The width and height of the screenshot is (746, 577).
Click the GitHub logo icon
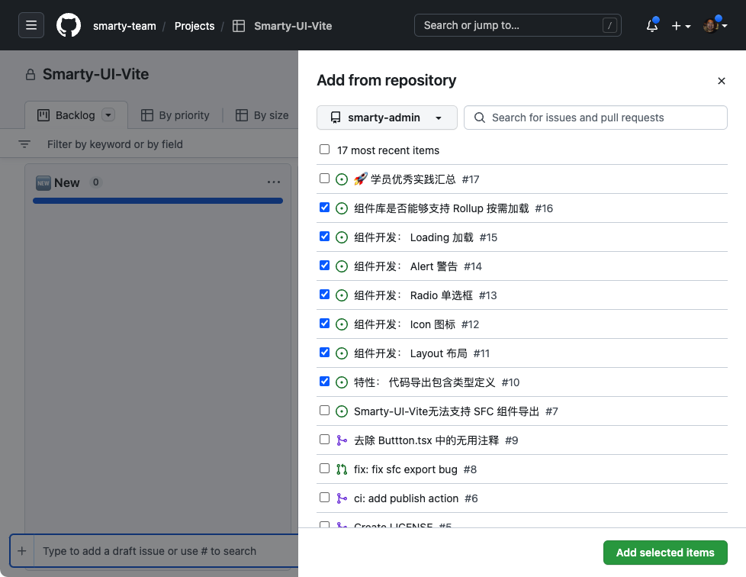coord(69,25)
